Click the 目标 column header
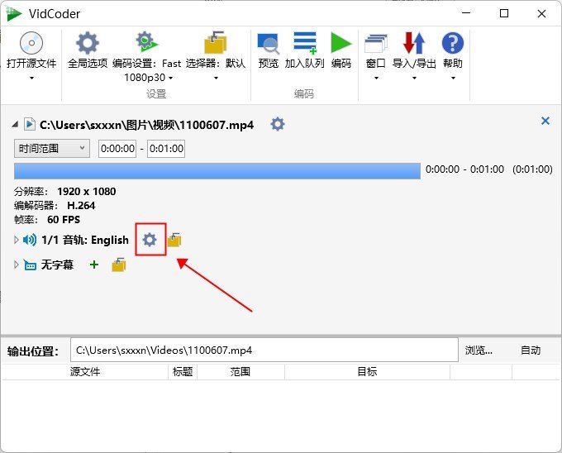The height and width of the screenshot is (453, 562). pos(367,372)
